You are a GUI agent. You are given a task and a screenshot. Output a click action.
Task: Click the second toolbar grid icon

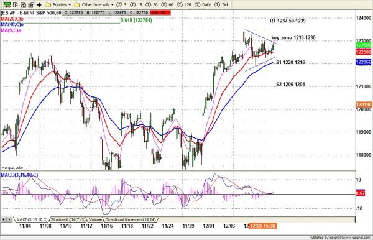pos(16,5)
